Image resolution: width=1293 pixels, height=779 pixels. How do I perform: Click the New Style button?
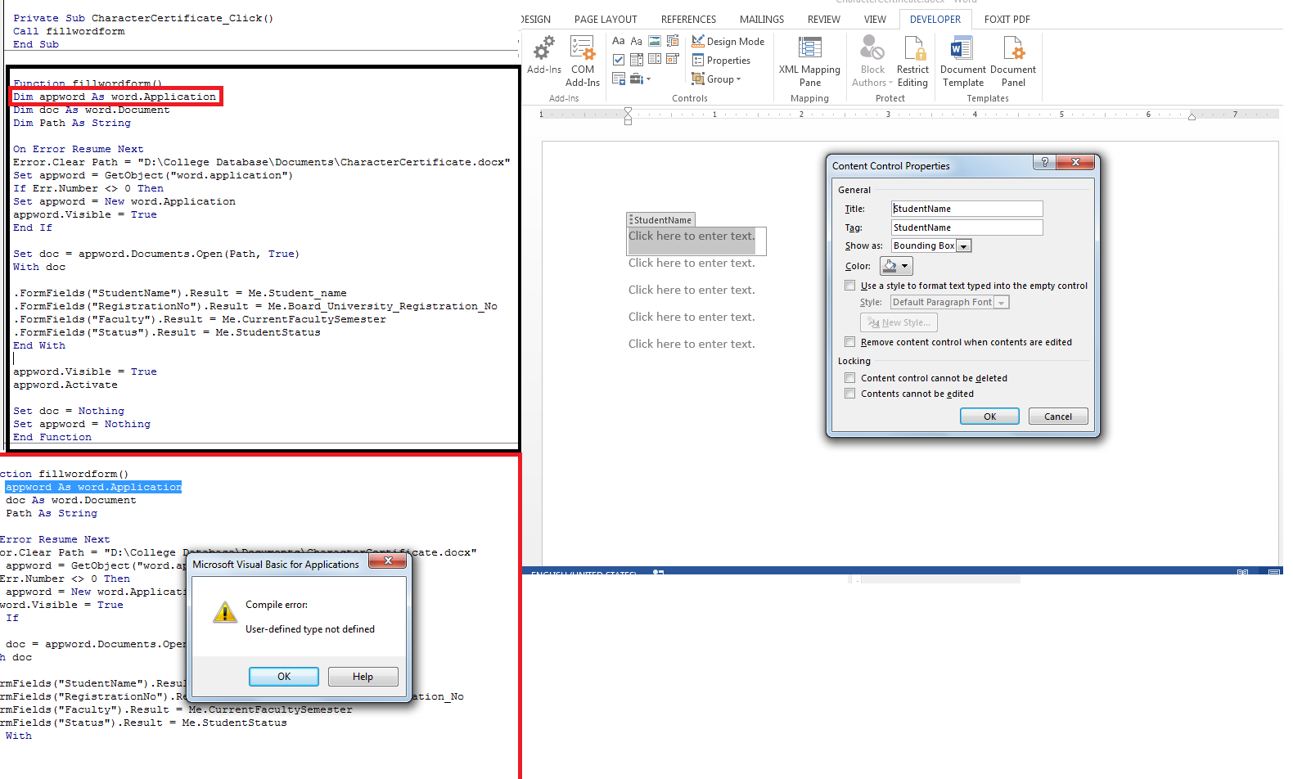point(899,322)
